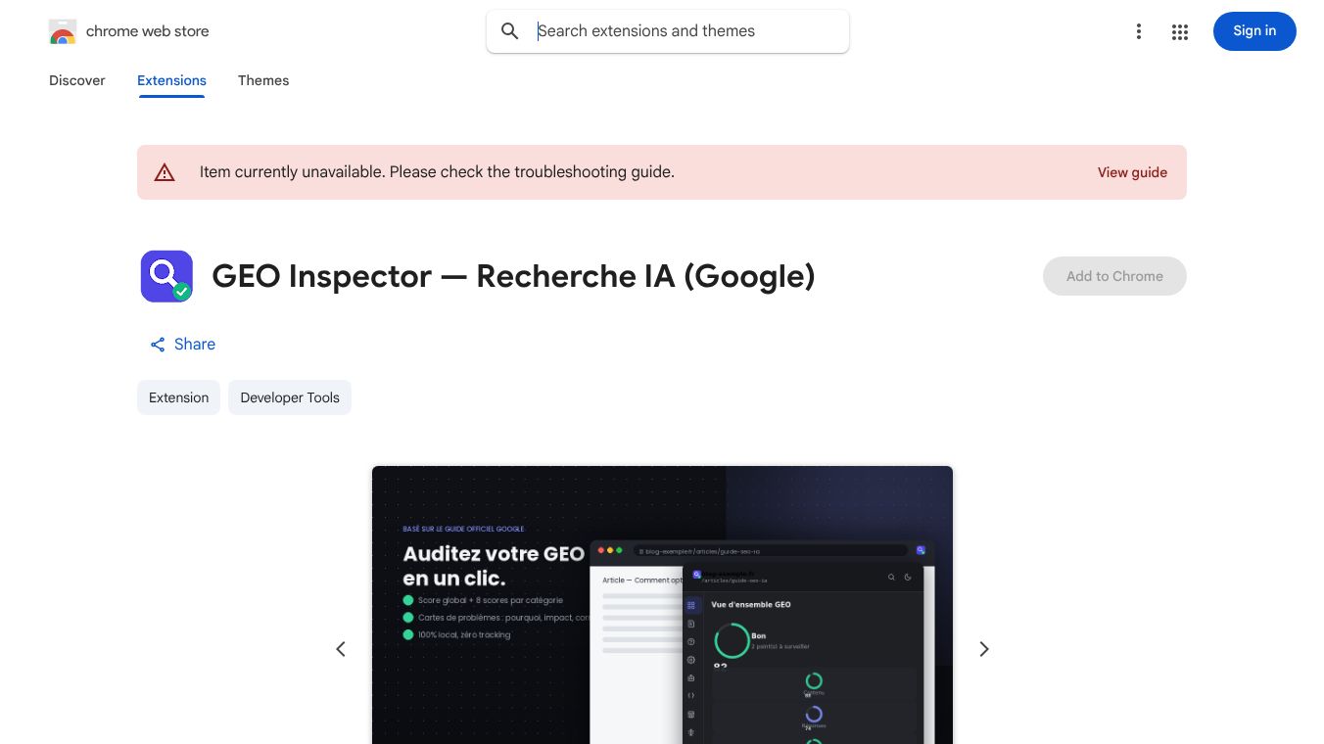Viewport: 1324px width, 744px height.
Task: Advance to next screenshot with right chevron
Action: (x=984, y=649)
